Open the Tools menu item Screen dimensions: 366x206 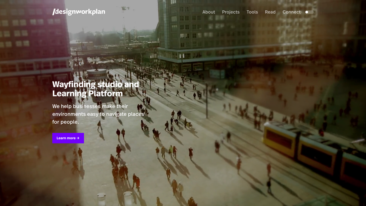pyautogui.click(x=252, y=12)
